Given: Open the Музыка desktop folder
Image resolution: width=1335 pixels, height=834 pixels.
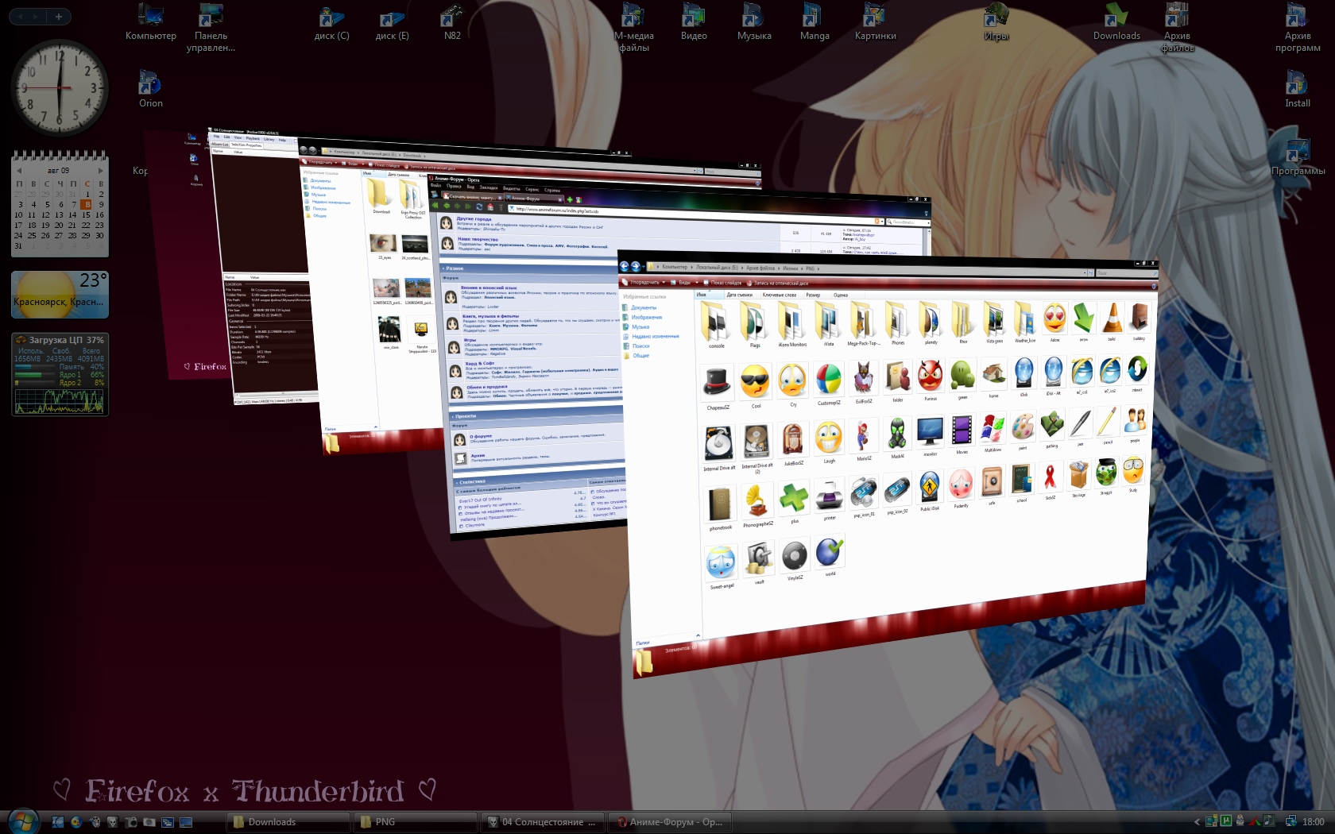Looking at the screenshot, I should (754, 22).
